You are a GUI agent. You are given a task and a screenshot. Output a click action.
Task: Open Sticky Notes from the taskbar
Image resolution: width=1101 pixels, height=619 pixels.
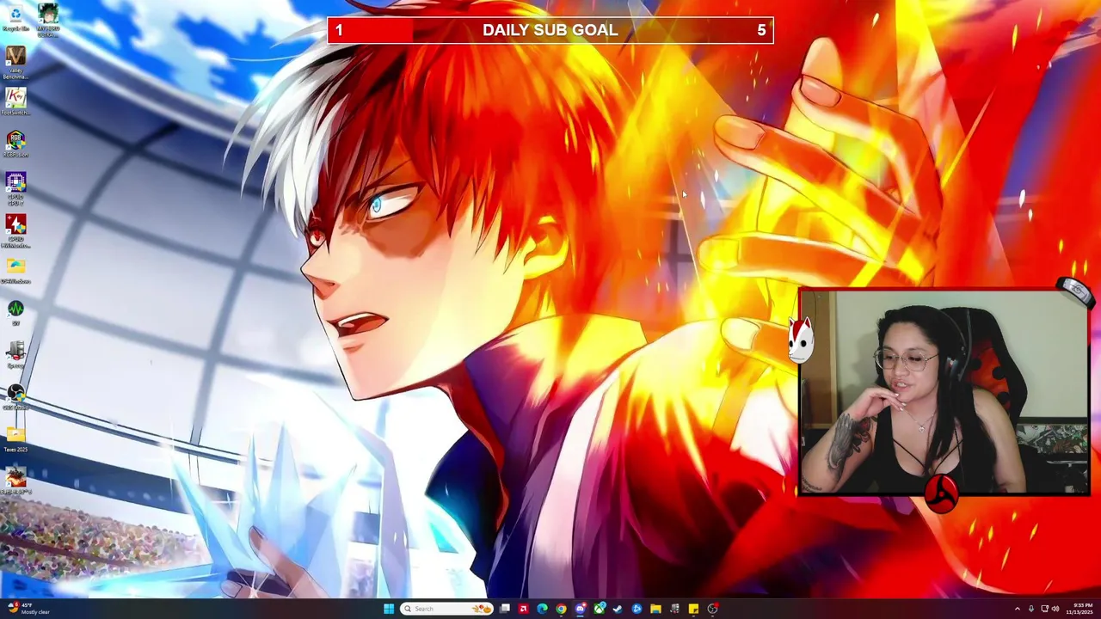pos(693,609)
